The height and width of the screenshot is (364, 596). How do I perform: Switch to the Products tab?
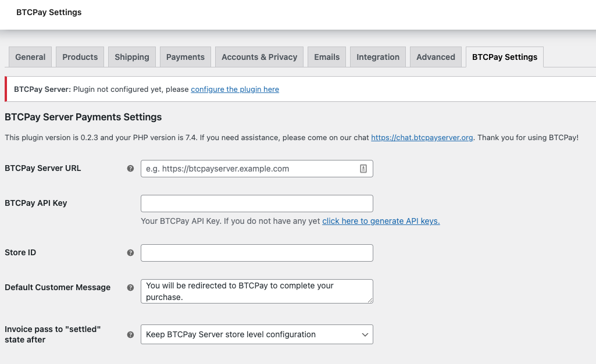click(80, 57)
